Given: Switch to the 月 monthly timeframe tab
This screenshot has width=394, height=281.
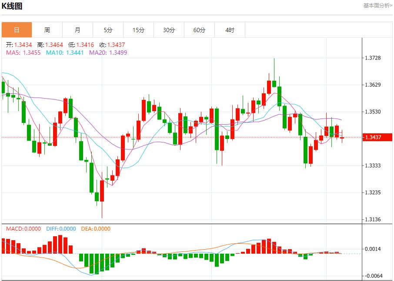Looking at the screenshot, I should pos(77,30).
